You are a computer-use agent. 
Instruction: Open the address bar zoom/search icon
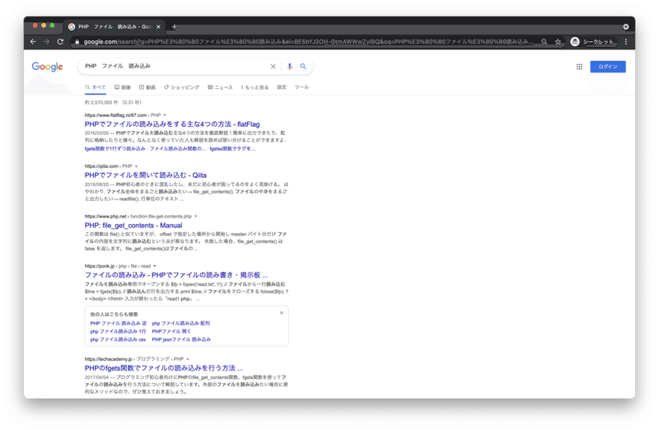pos(544,42)
